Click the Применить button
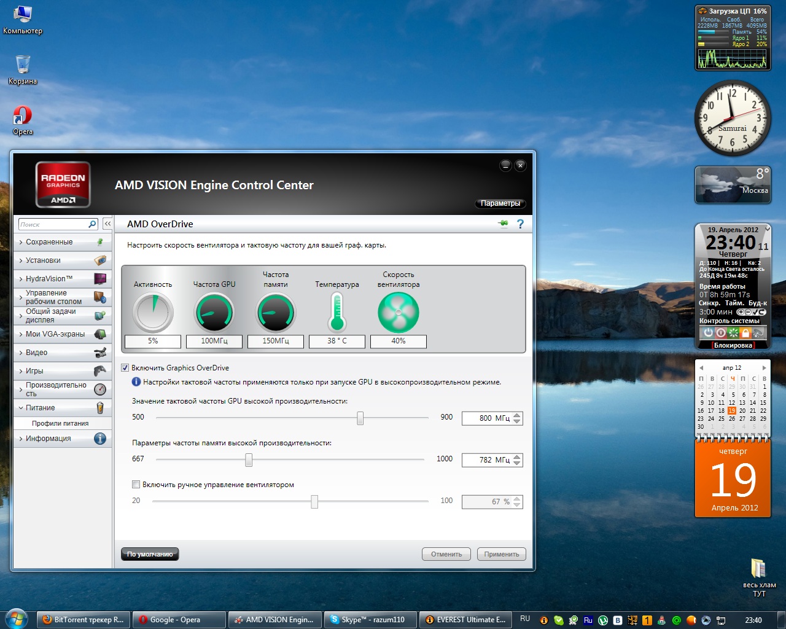 pyautogui.click(x=502, y=554)
